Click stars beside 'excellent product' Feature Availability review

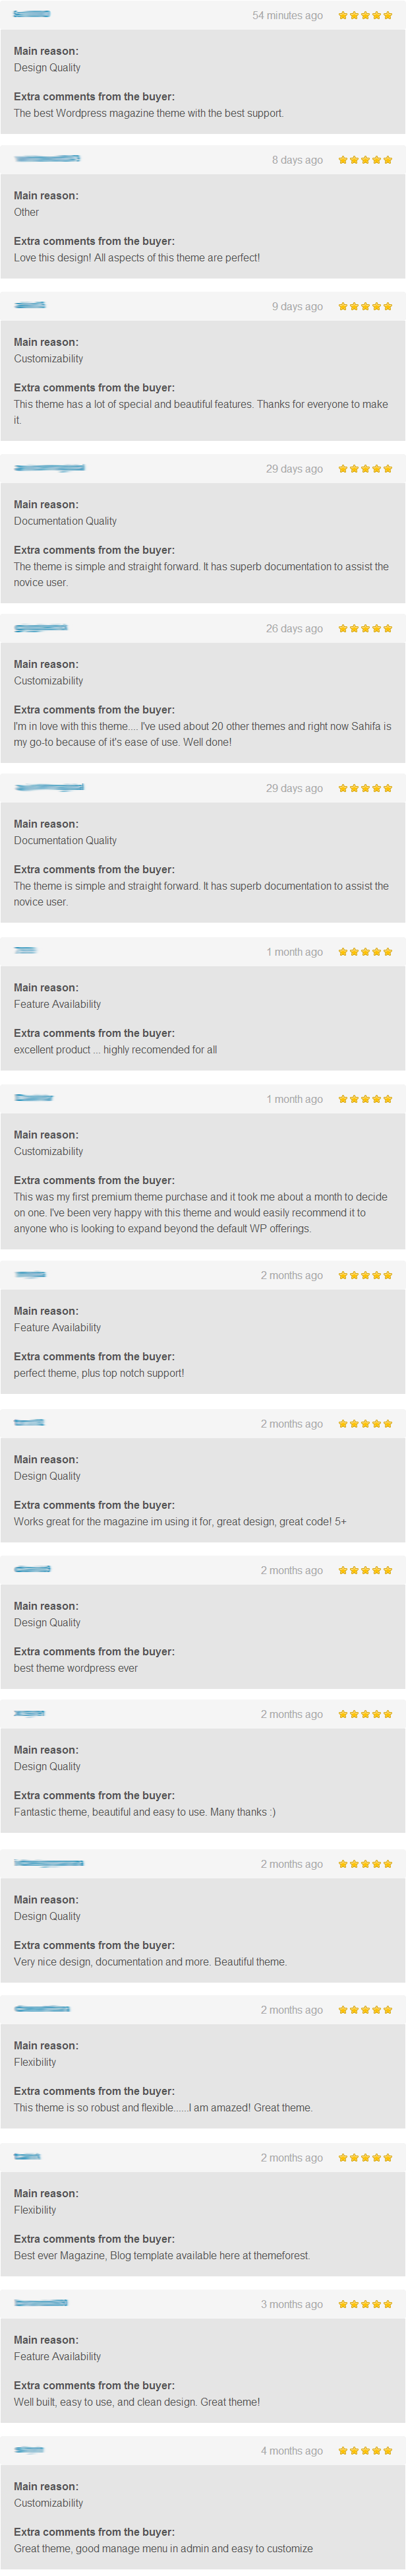coord(365,951)
